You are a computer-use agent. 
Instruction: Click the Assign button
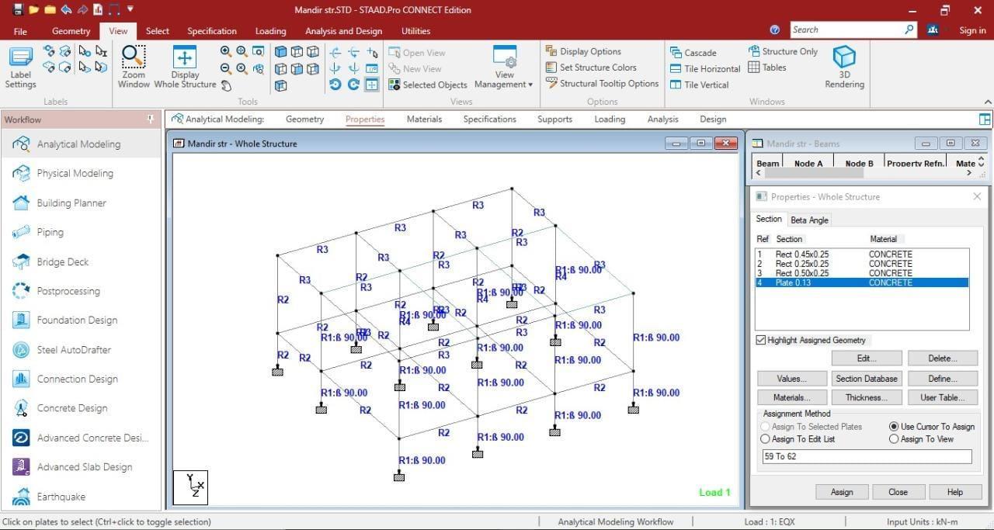point(842,492)
